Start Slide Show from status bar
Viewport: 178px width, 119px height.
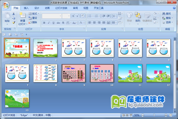[131, 115]
